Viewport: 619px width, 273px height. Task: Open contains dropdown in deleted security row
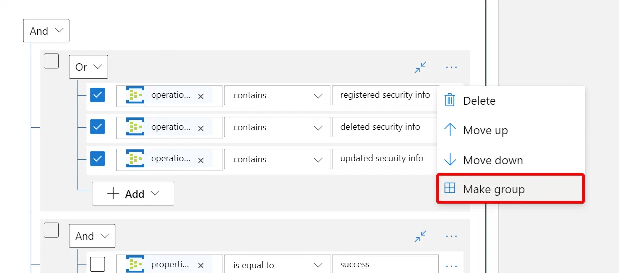tap(277, 127)
